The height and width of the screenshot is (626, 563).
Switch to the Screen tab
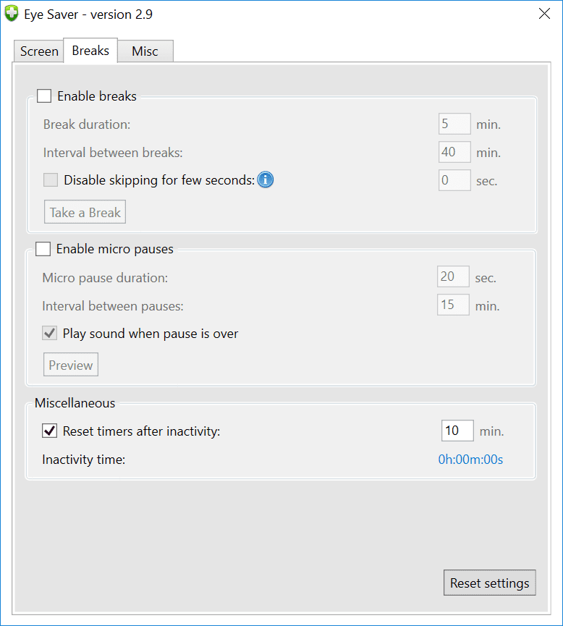point(38,51)
